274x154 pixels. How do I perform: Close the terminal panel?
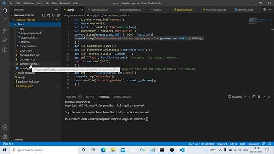coord(269,97)
